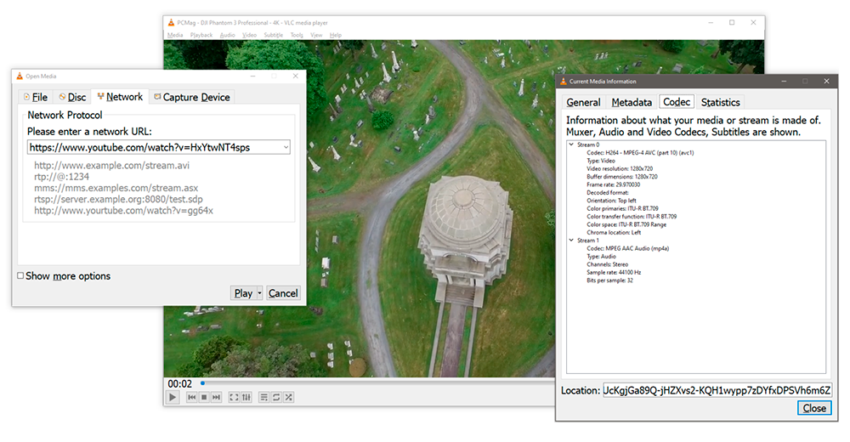Select the Network tab in Open Media
This screenshot has height=442, width=850.
click(120, 97)
